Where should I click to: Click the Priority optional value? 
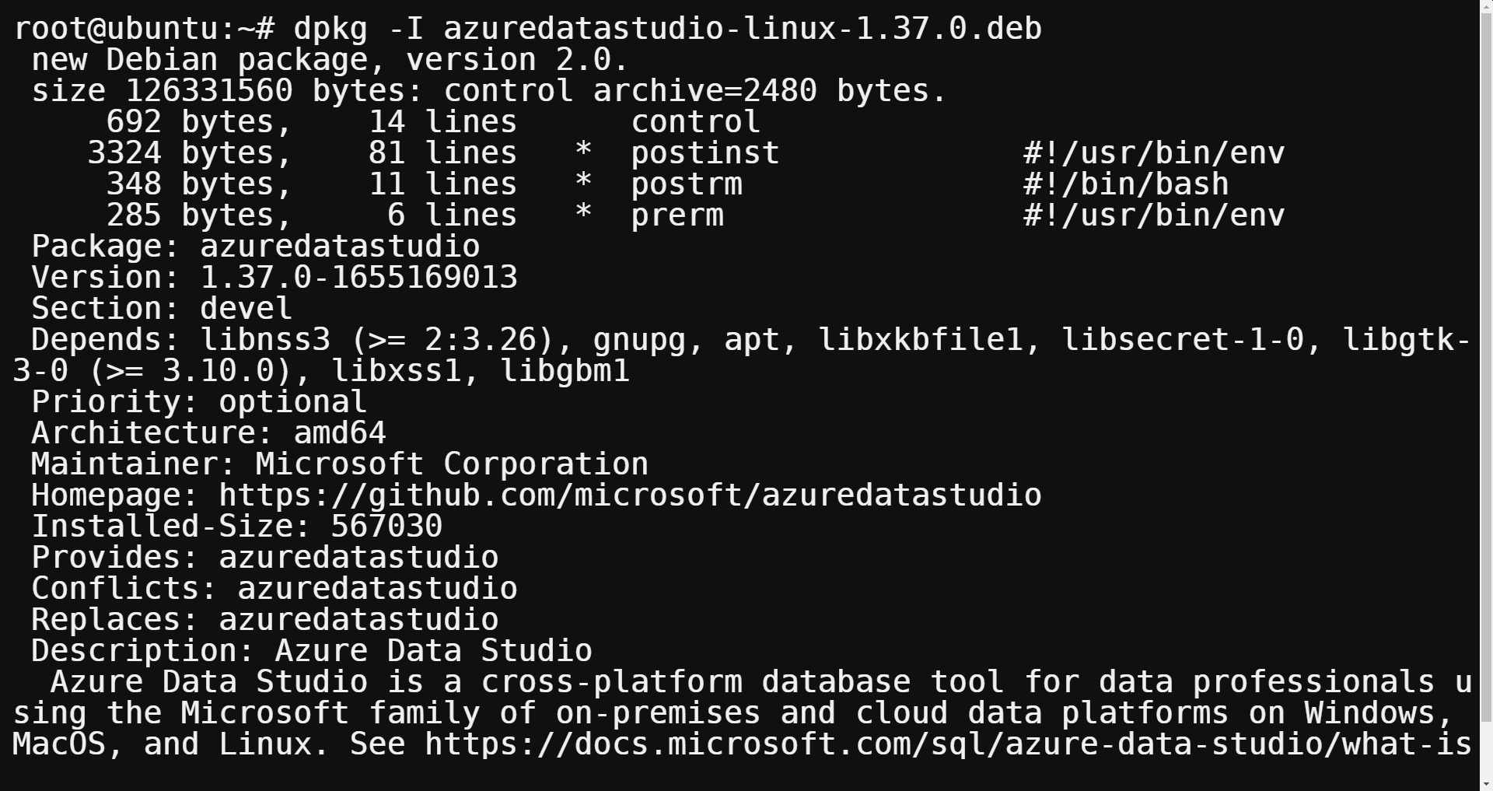click(x=292, y=402)
